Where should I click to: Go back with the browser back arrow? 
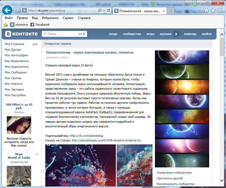7,10
